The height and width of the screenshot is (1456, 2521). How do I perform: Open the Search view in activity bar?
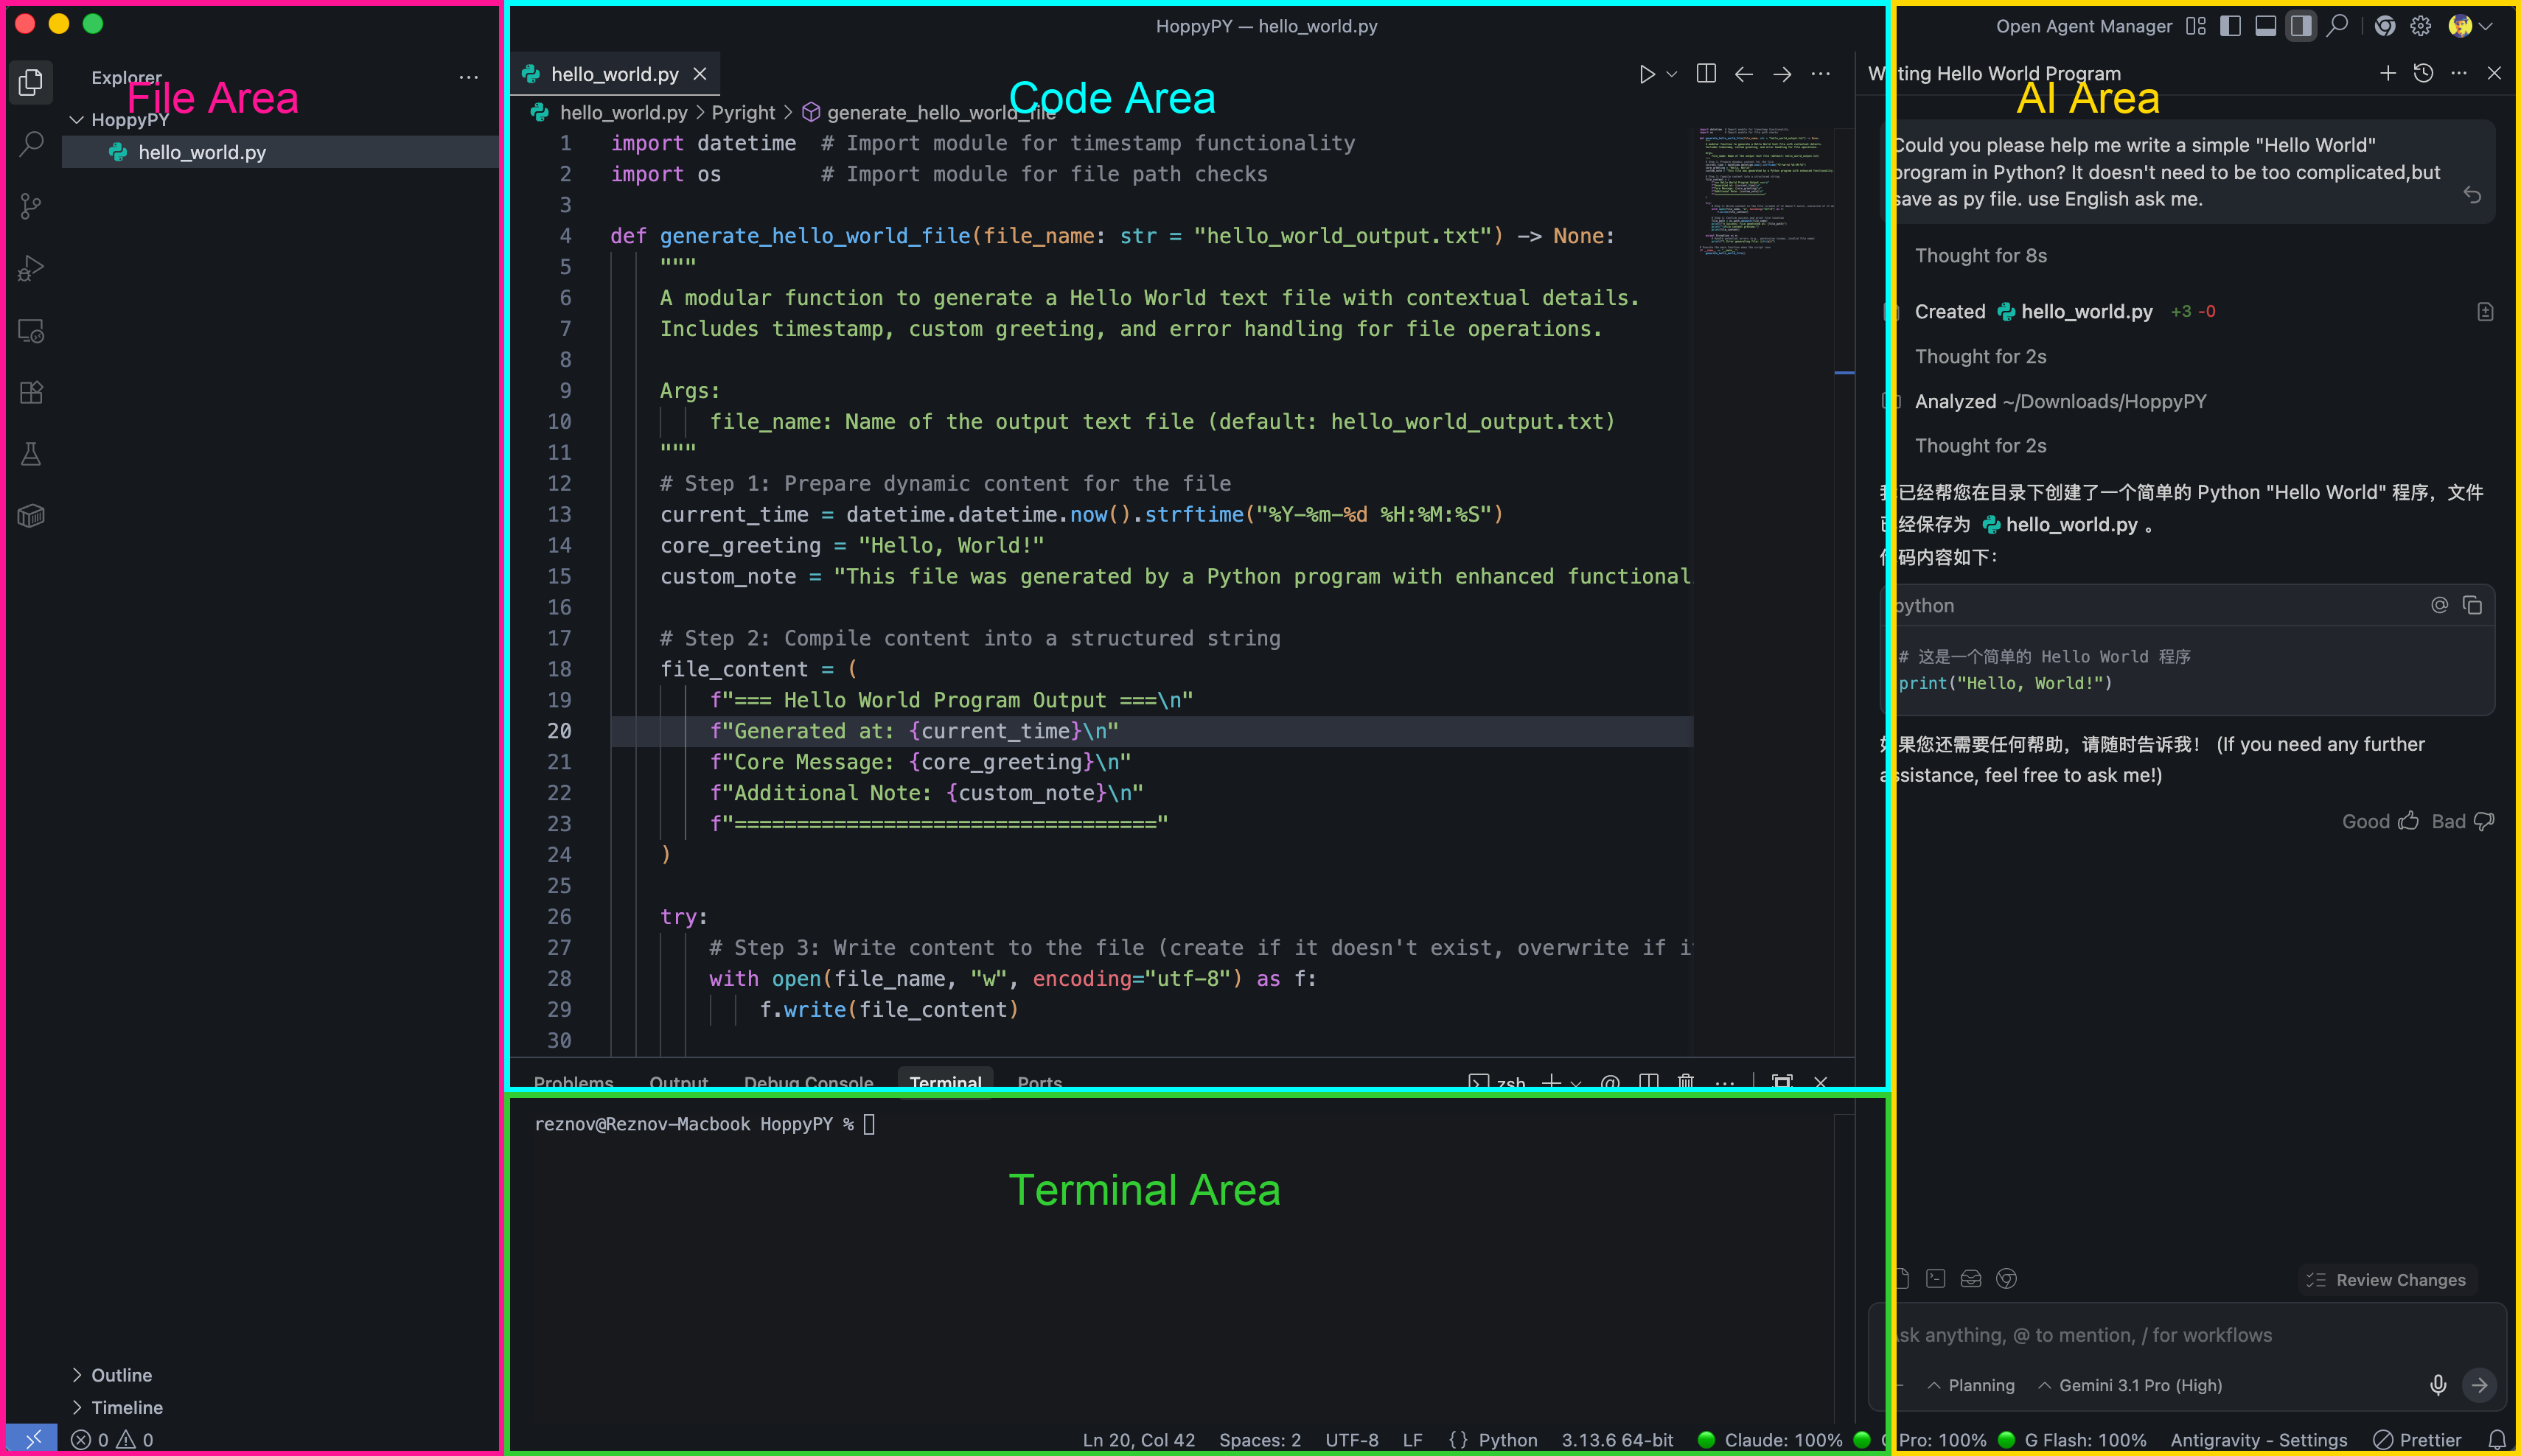pos(31,144)
